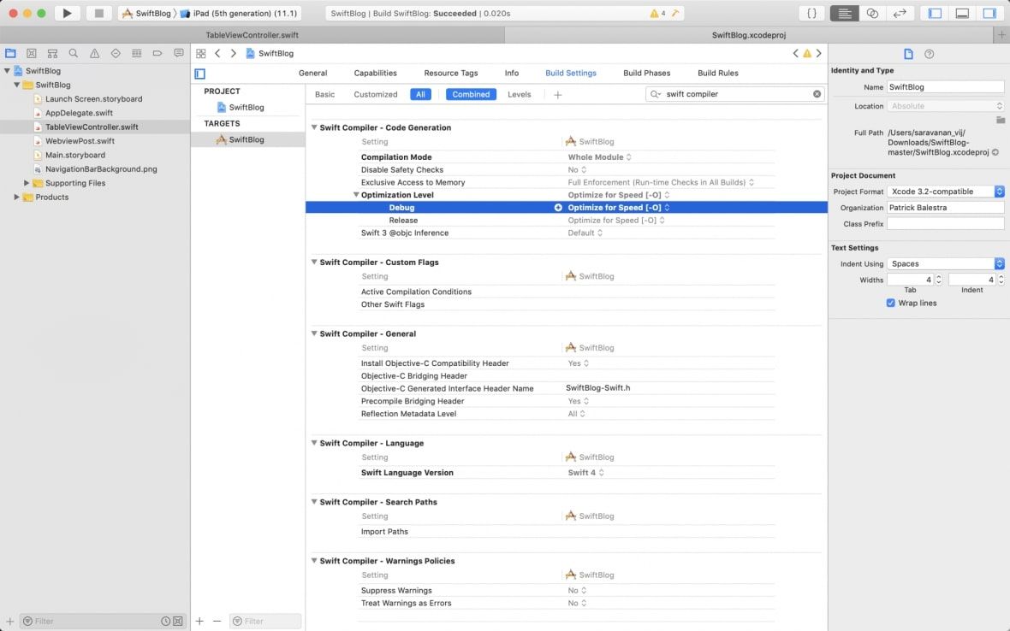Open the Indent Using Spaces dropdown

[x=946, y=263]
